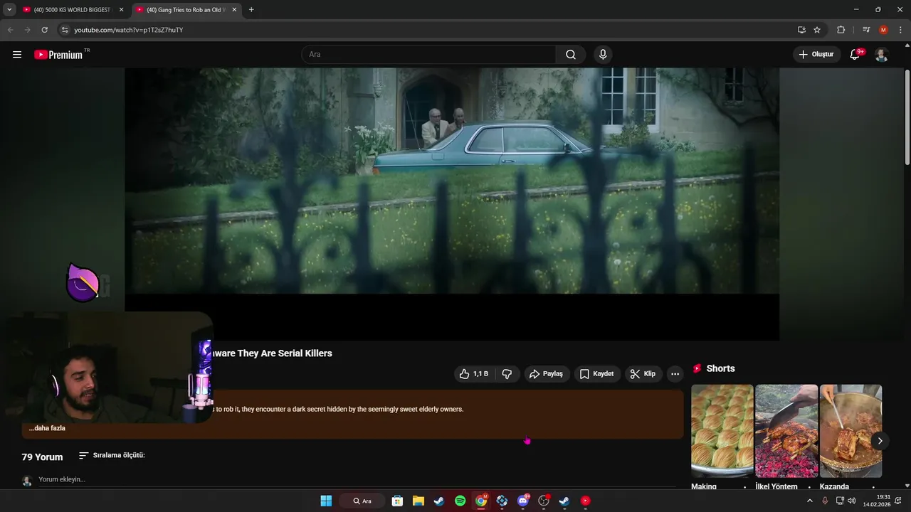Screen dimensions: 911x512
Task: Open Discord from the taskbar
Action: [523, 501]
